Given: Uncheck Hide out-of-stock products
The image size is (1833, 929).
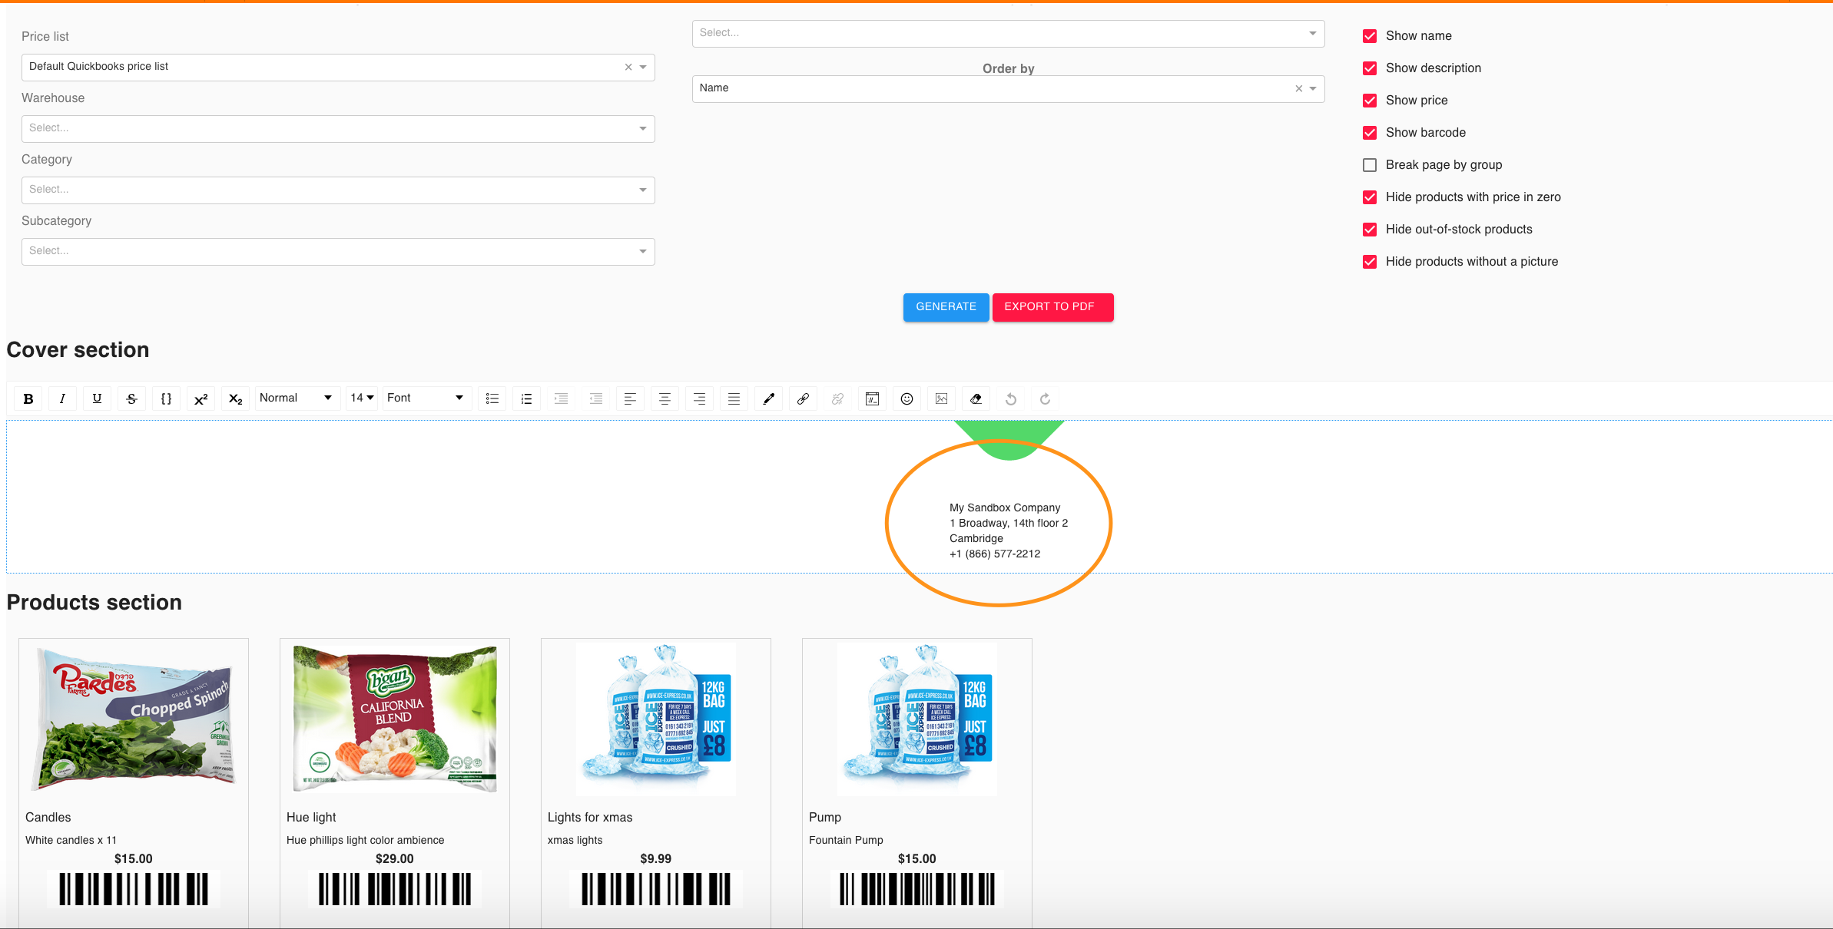Looking at the screenshot, I should coord(1370,230).
